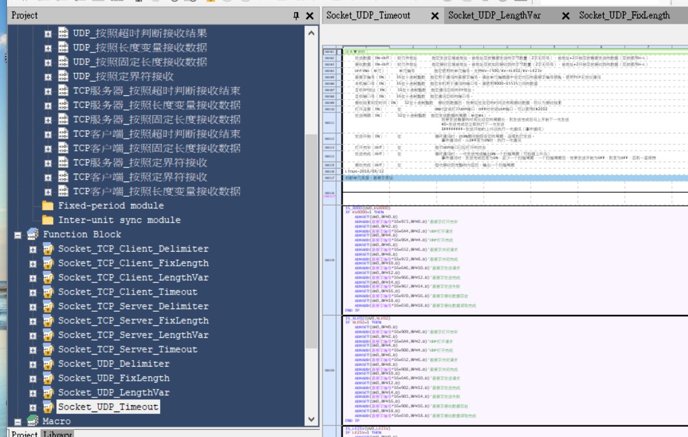Click the project tree scroll-down arrow
Viewport: 688px width, 437px height.
(311, 419)
